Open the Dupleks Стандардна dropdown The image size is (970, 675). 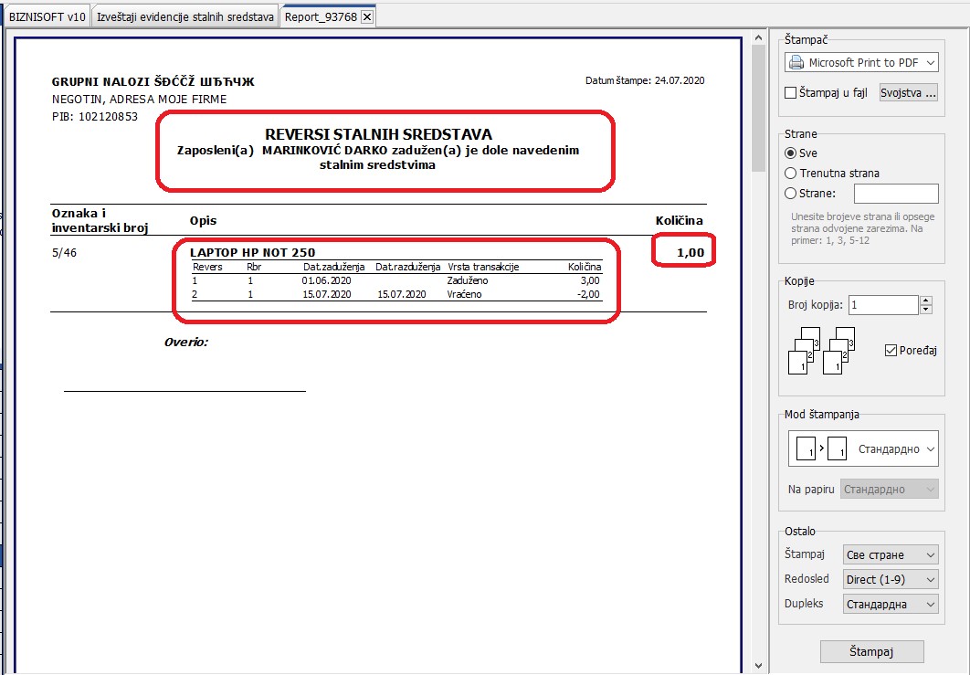tap(891, 605)
